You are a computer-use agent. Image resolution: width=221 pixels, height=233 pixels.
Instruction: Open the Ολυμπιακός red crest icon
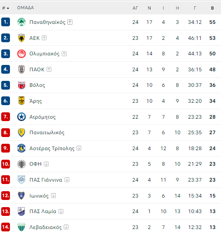tap(22, 54)
